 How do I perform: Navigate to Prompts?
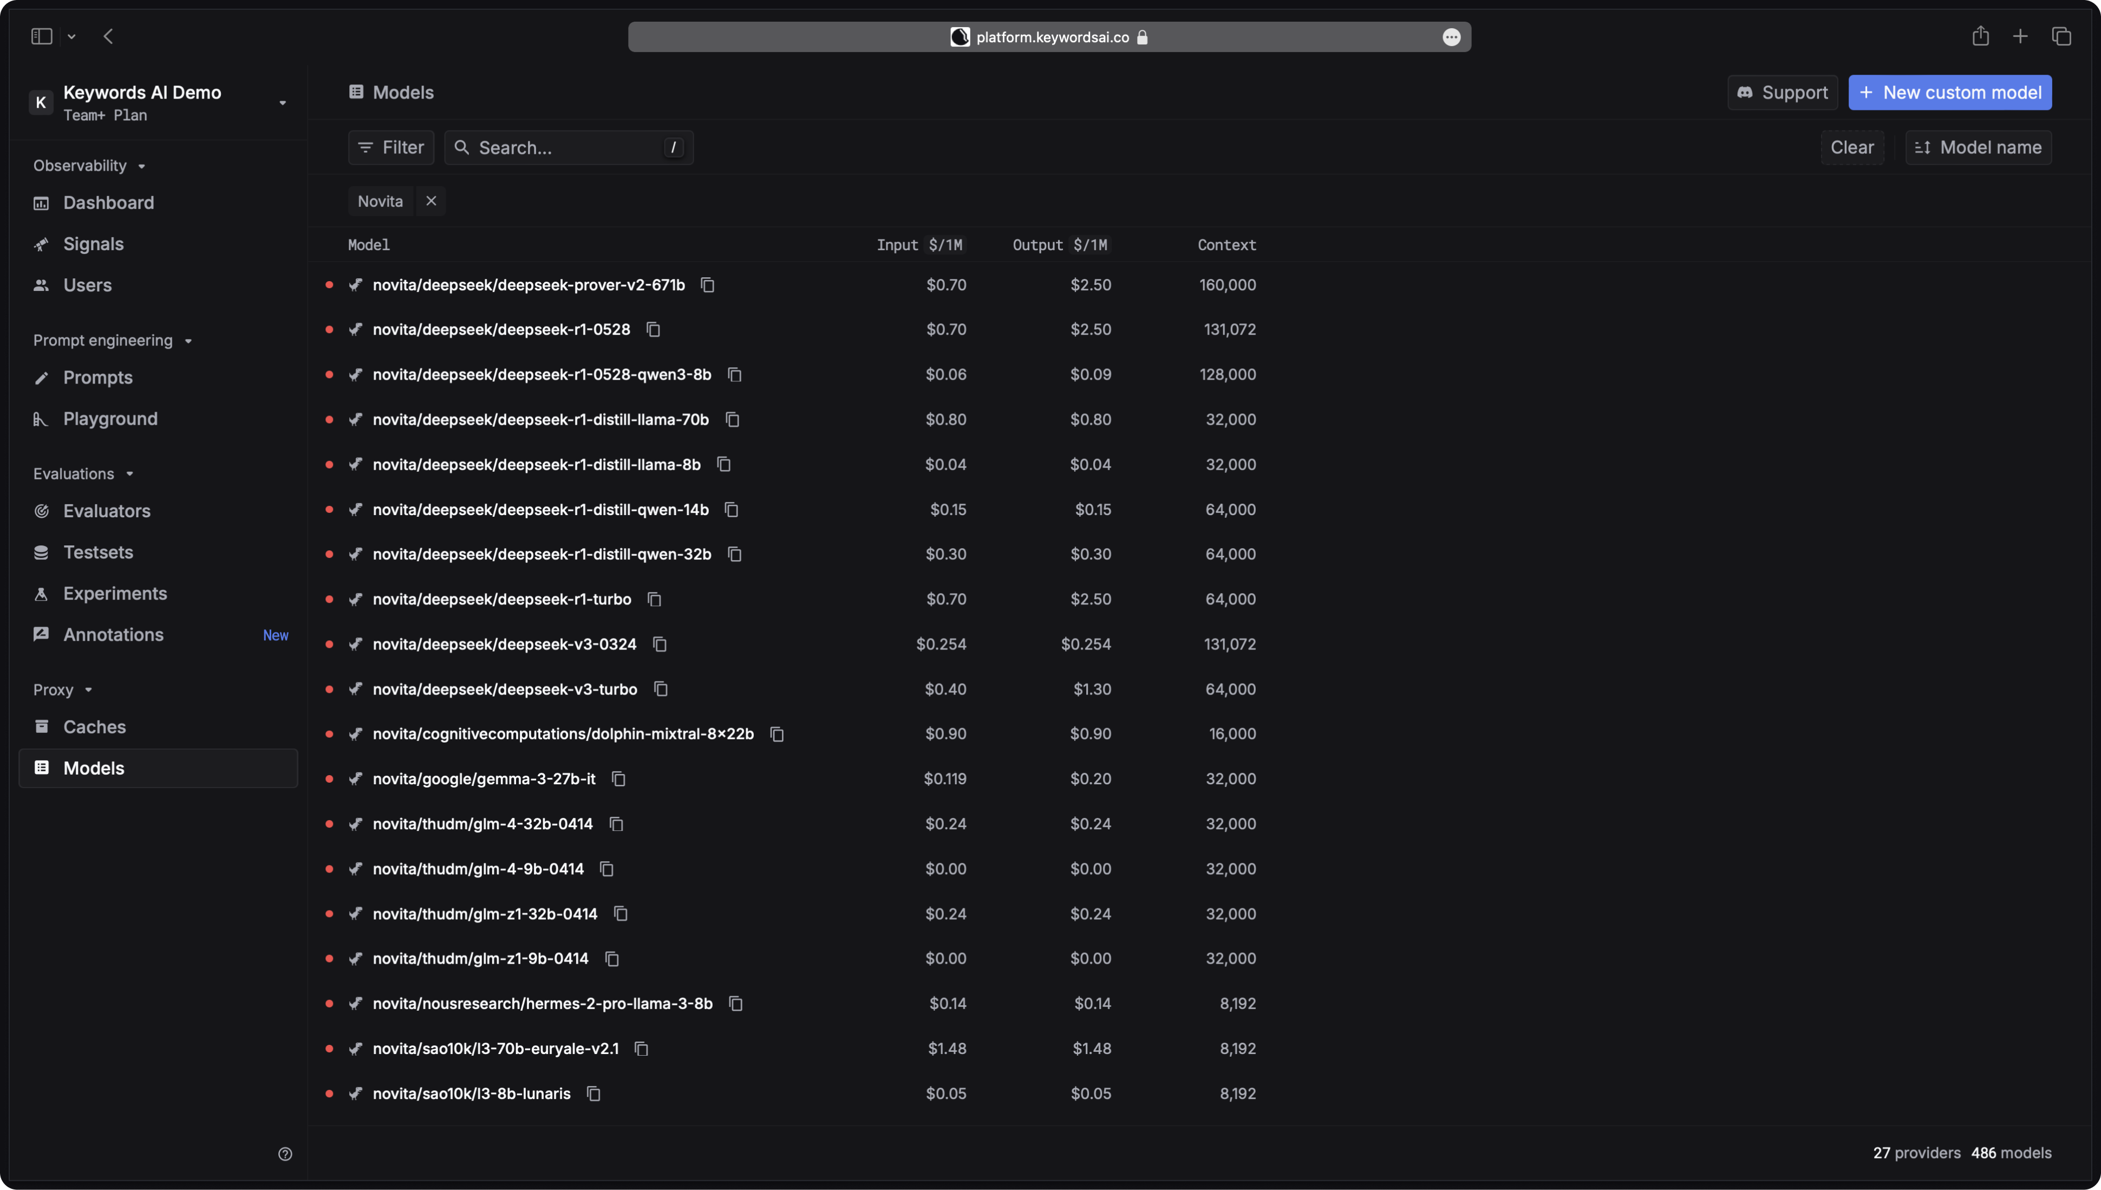(158, 378)
